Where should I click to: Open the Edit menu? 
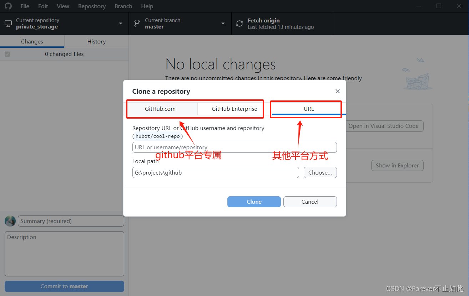click(43, 6)
